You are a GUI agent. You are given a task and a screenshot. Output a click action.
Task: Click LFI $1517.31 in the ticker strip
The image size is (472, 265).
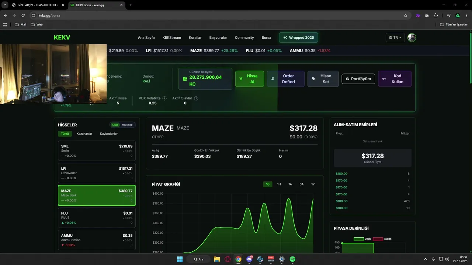click(x=164, y=51)
